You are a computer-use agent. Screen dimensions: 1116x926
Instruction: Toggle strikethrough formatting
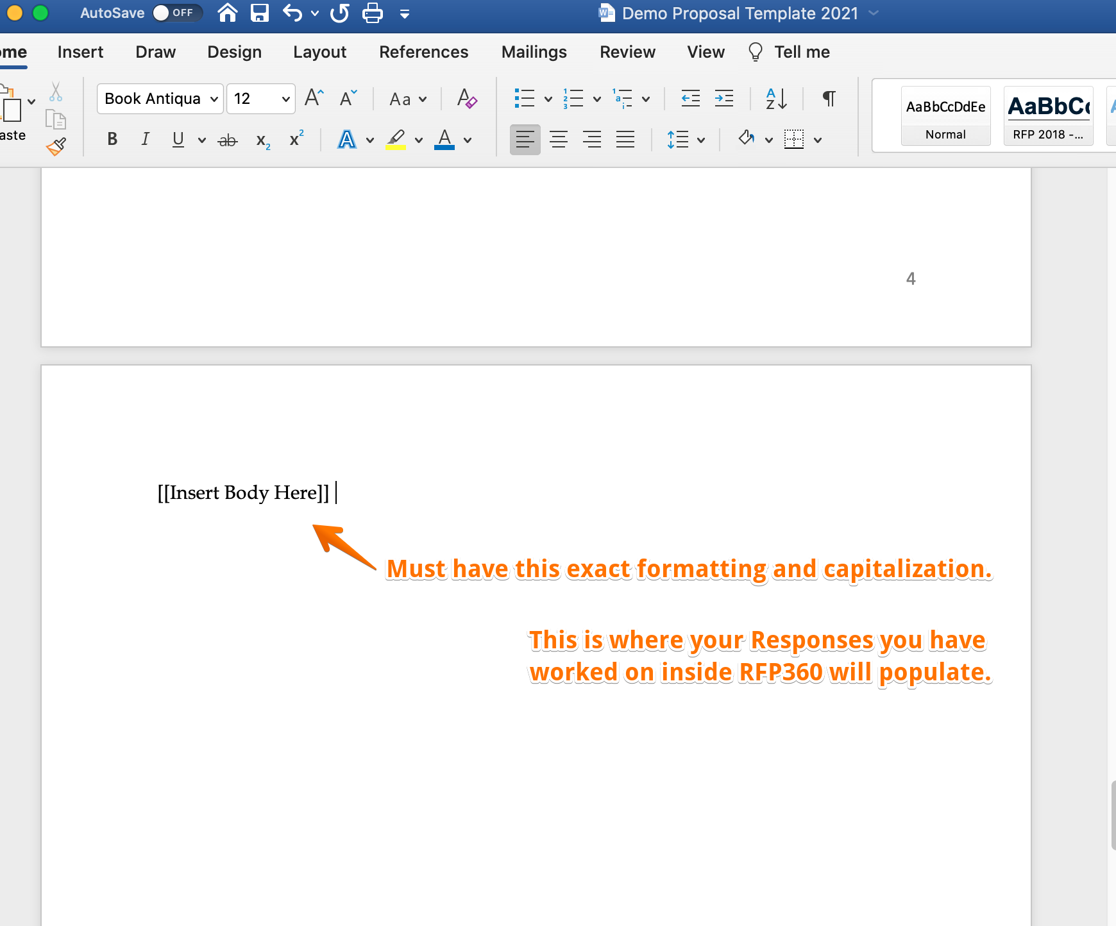228,140
